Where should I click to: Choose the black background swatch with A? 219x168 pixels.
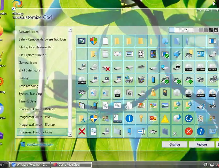pyautogui.click(x=216, y=30)
